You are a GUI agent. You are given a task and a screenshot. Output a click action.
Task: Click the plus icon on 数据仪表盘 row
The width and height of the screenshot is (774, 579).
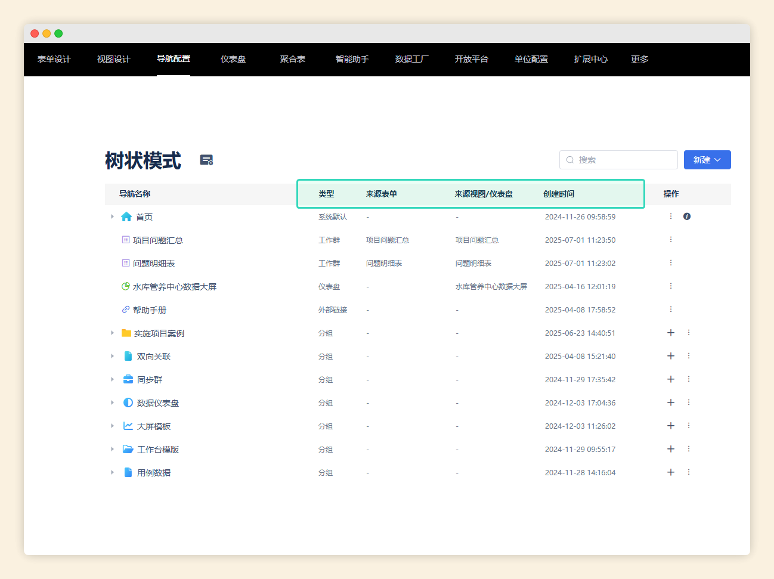click(671, 402)
